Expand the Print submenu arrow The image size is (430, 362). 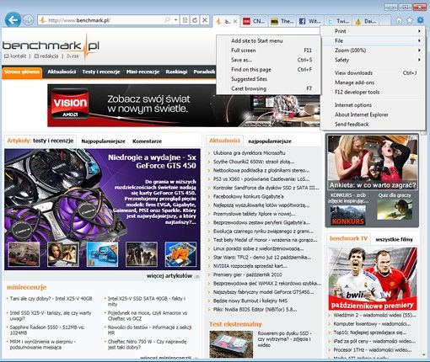click(419, 31)
